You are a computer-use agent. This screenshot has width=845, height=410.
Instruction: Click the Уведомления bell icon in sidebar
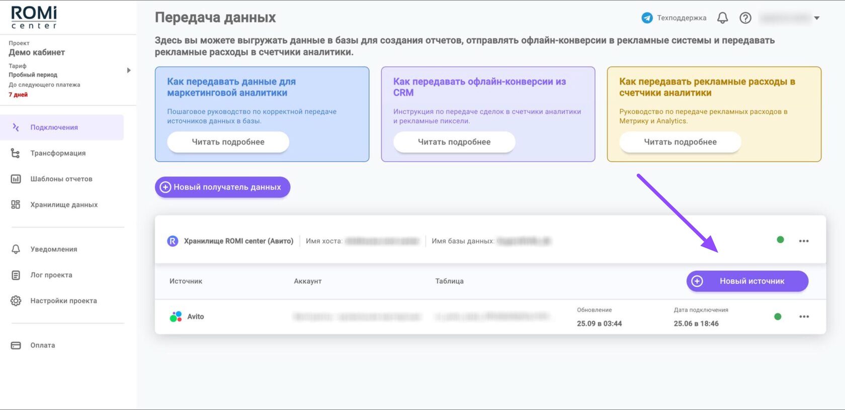click(16, 249)
